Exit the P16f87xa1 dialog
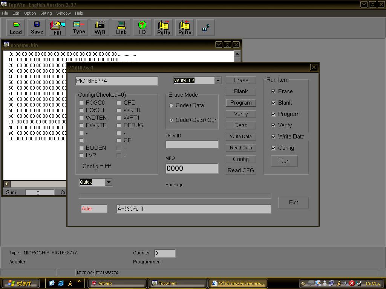This screenshot has width=386, height=289. click(293, 202)
